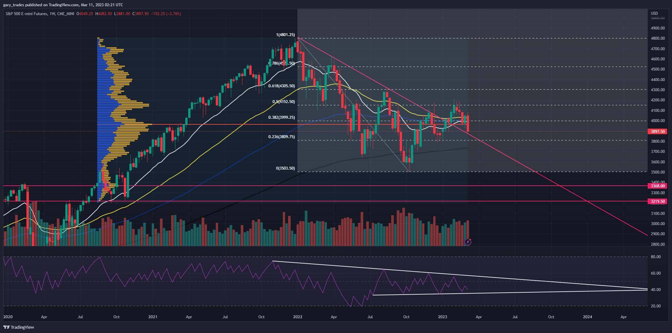Click the Fibonacci label 0(3503.50)
Viewport: 672px width, 333px height.
(285, 168)
